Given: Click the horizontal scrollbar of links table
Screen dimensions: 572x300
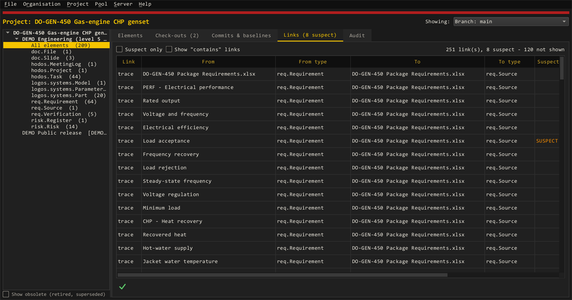Looking at the screenshot, I should click(x=282, y=275).
